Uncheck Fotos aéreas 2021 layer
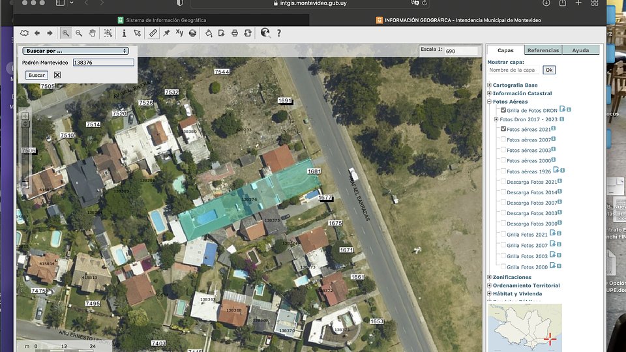 pyautogui.click(x=503, y=129)
